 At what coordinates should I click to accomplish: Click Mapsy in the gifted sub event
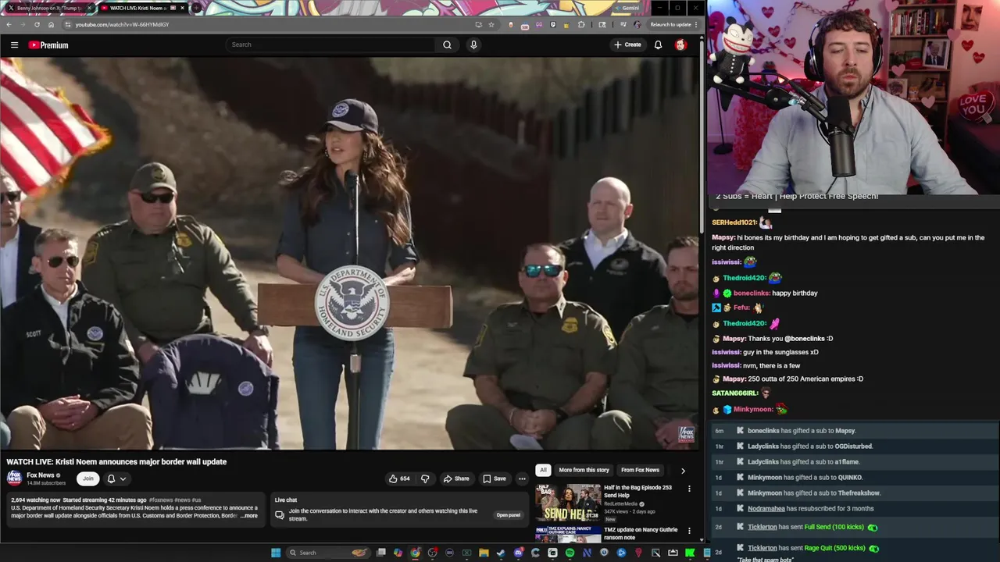coord(845,431)
